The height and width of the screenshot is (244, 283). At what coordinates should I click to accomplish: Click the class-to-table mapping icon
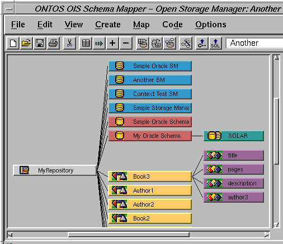pyautogui.click(x=156, y=43)
